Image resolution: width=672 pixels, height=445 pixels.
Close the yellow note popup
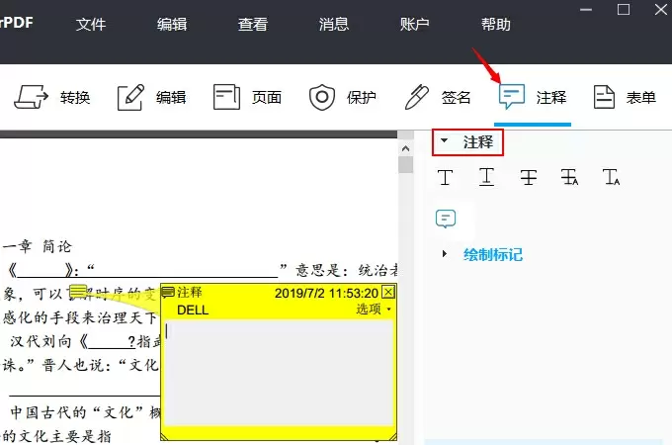[x=387, y=292]
